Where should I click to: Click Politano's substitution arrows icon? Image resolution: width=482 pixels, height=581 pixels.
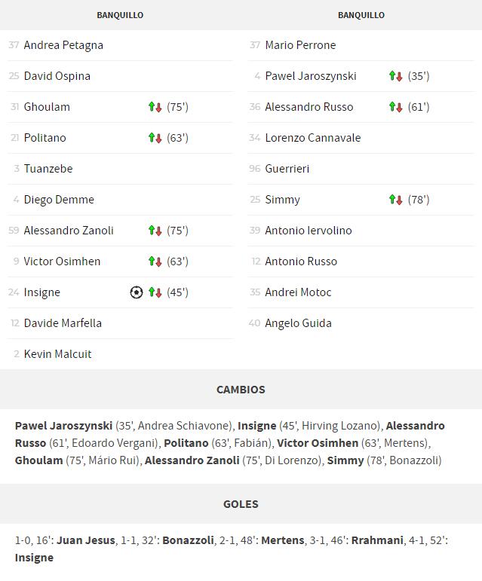[x=155, y=138]
